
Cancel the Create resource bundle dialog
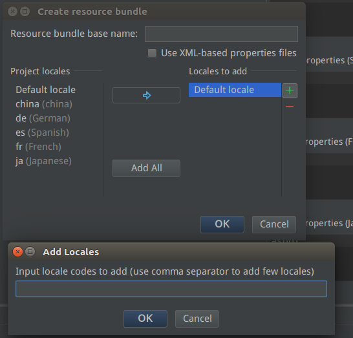tap(274, 224)
